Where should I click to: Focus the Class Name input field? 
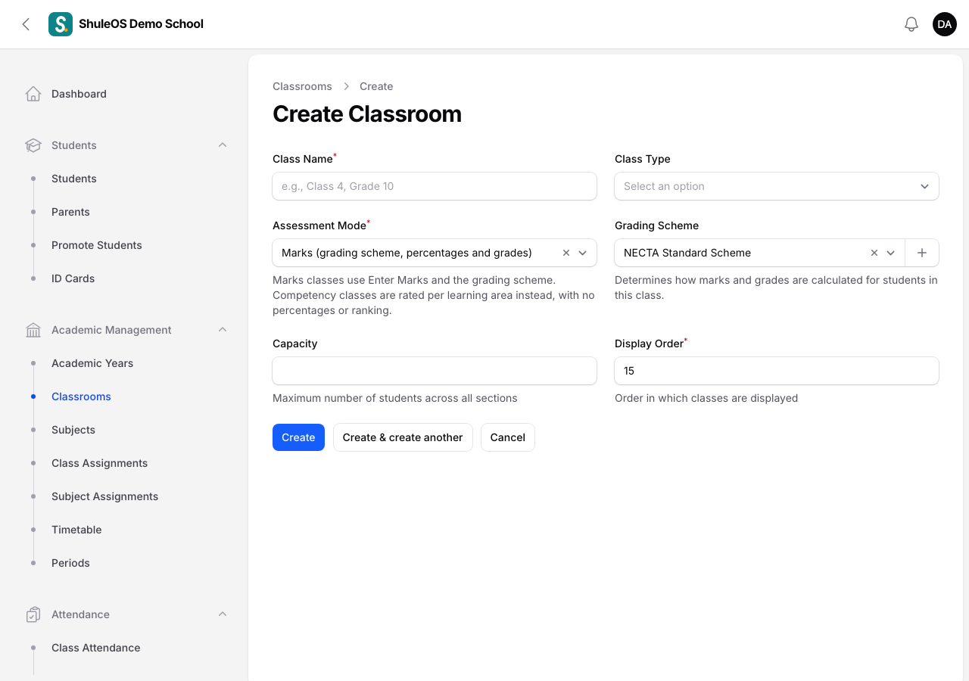(x=435, y=186)
